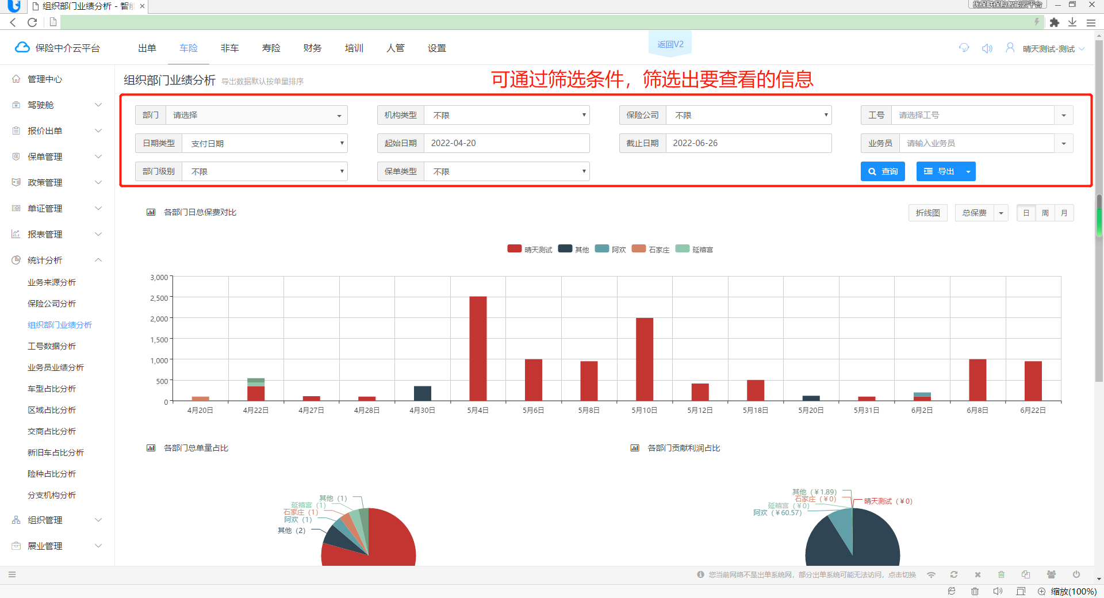Click the browser back arrow

point(13,22)
